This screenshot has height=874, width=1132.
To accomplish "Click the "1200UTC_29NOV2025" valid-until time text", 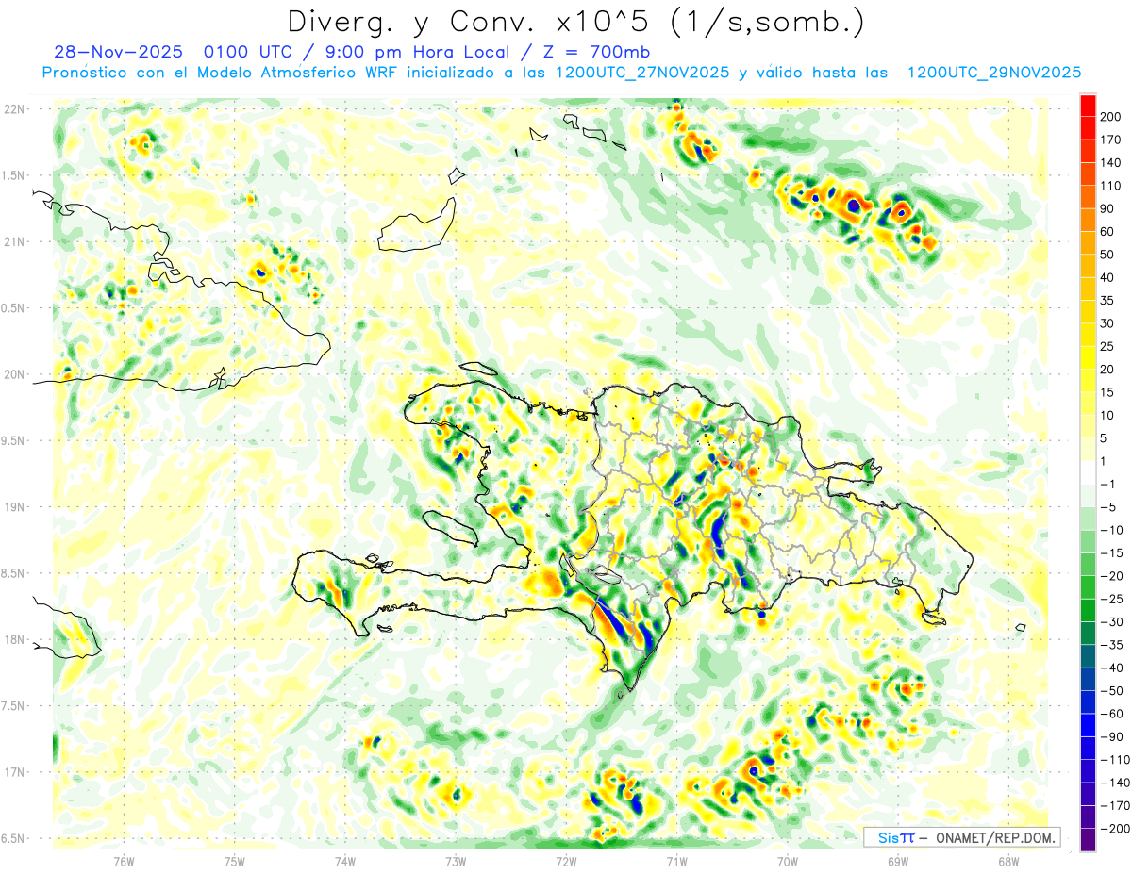I will click(x=993, y=72).
